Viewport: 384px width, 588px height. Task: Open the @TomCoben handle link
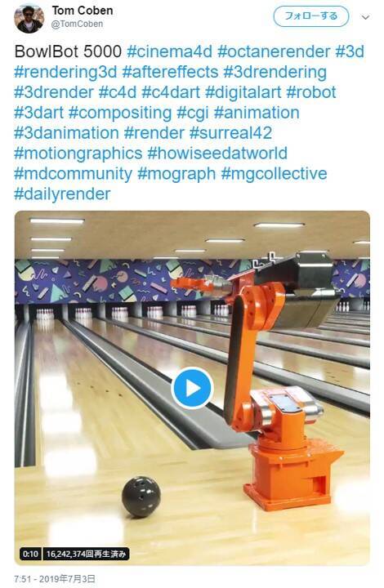coord(77,24)
